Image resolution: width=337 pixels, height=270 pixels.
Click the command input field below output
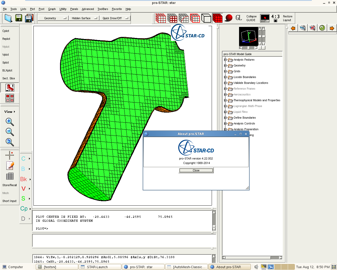pos(124,240)
